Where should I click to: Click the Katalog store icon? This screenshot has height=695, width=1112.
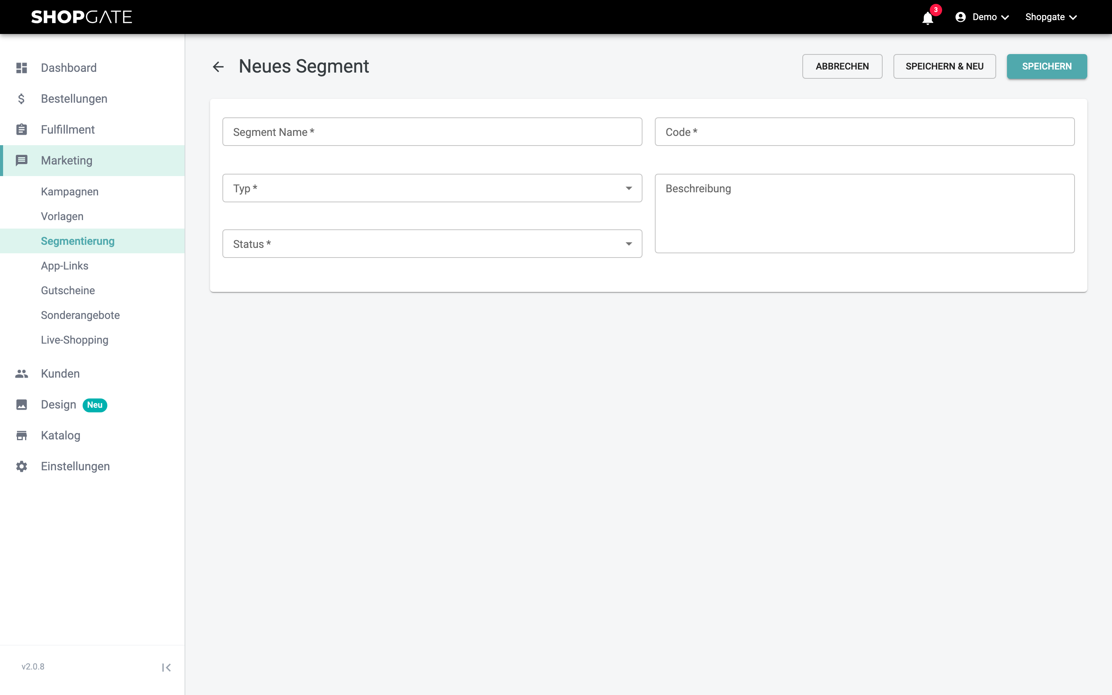(22, 435)
